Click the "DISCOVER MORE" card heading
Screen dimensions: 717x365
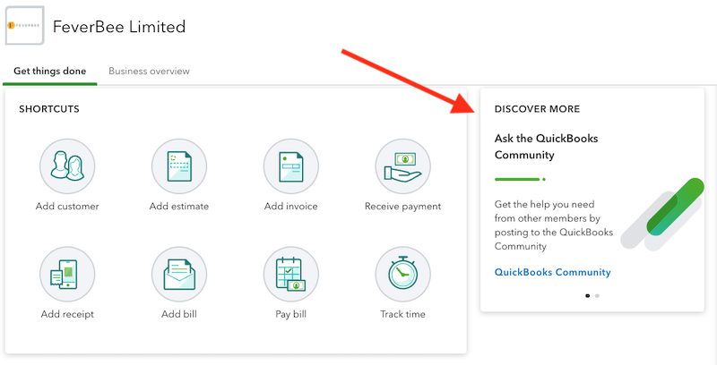tap(537, 109)
